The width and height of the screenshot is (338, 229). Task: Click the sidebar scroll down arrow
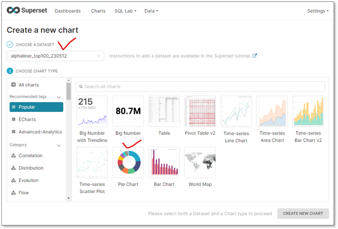click(69, 198)
